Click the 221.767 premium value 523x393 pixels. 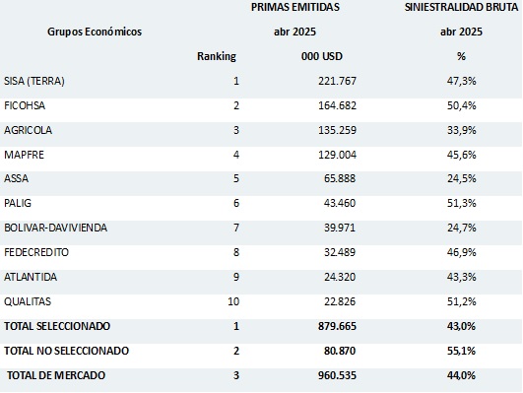(337, 81)
